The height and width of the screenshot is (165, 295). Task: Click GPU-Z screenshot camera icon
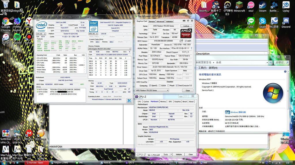184,21
